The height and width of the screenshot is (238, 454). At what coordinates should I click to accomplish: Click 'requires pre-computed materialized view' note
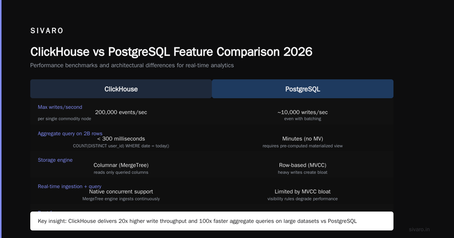pyautogui.click(x=303, y=146)
